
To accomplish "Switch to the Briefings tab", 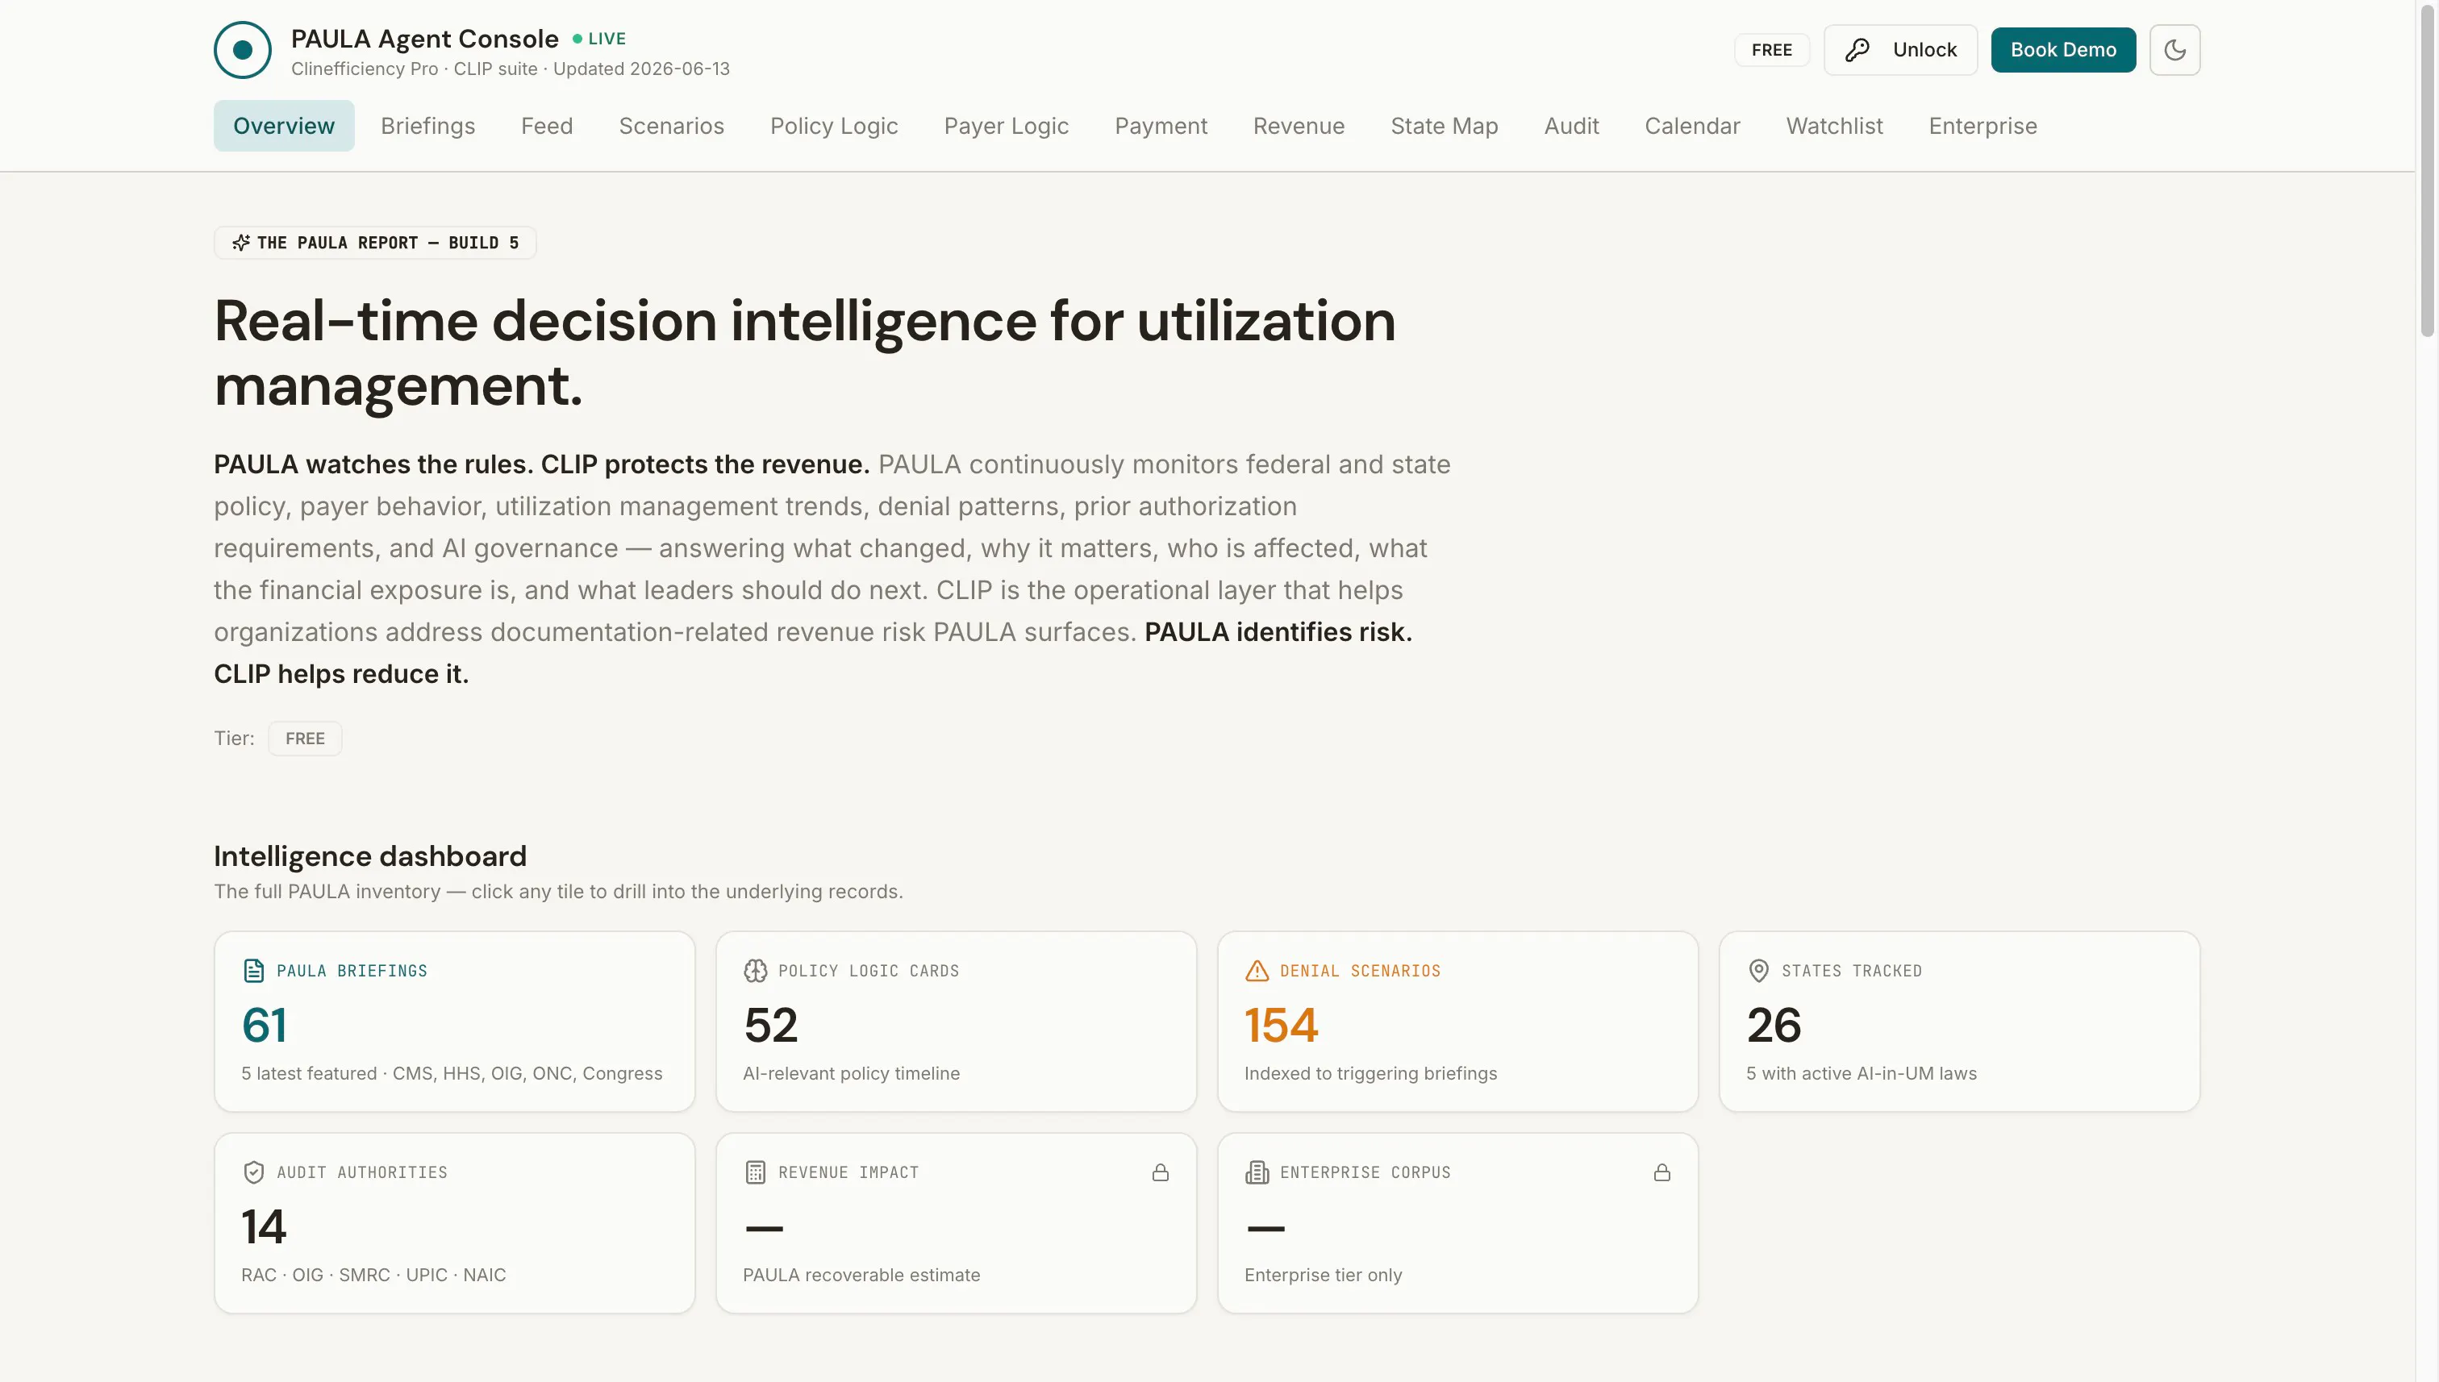I will tap(428, 127).
